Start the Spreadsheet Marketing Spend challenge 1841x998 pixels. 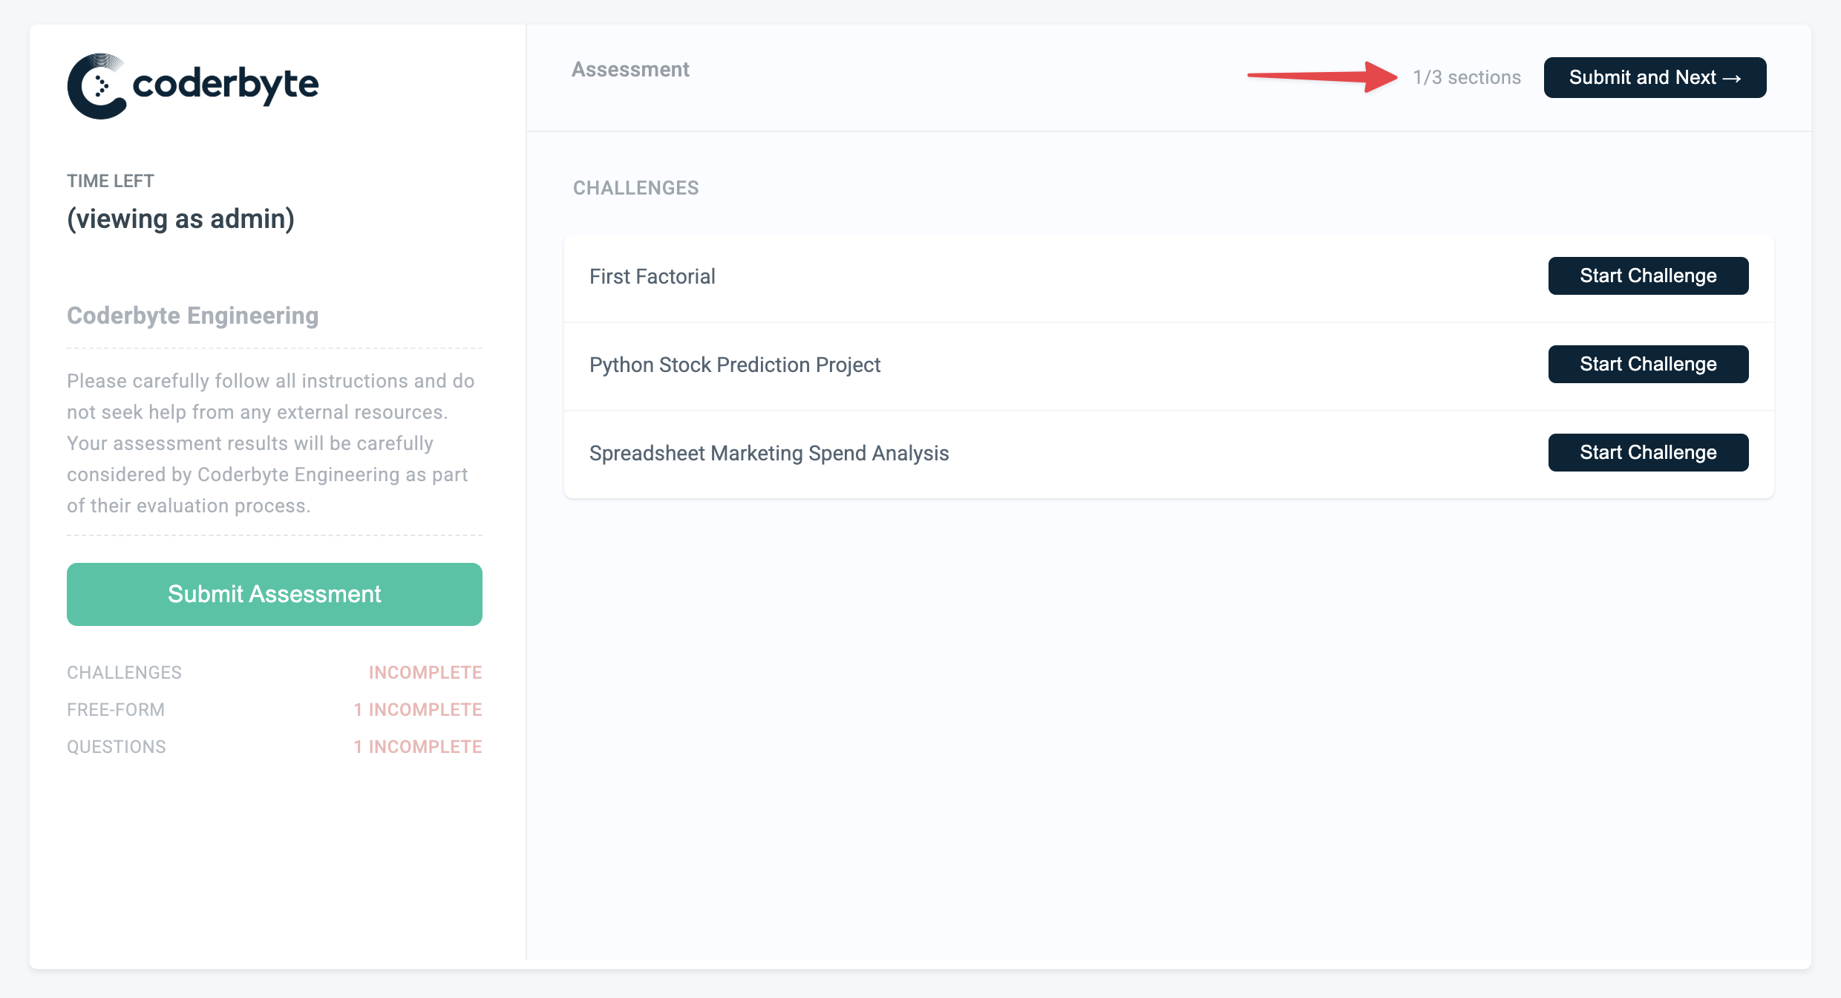coord(1648,453)
